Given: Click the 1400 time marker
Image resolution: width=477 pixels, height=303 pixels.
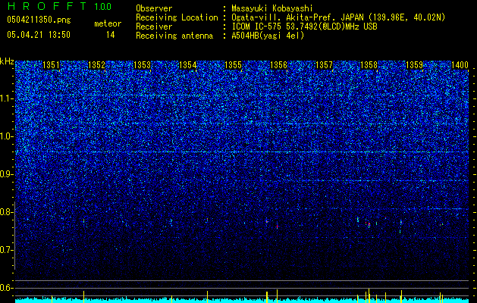Looking at the screenshot, I should coord(460,65).
